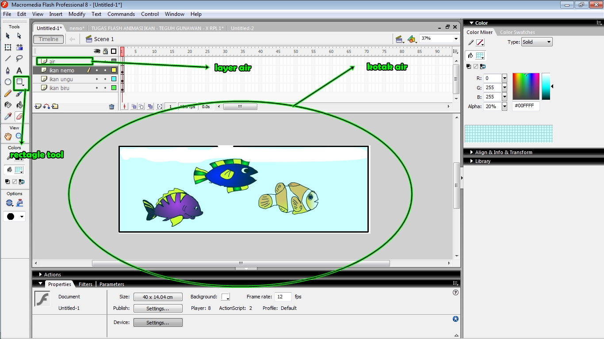Switch to the Filters tab
Viewport: 604px width, 339px height.
(x=85, y=284)
